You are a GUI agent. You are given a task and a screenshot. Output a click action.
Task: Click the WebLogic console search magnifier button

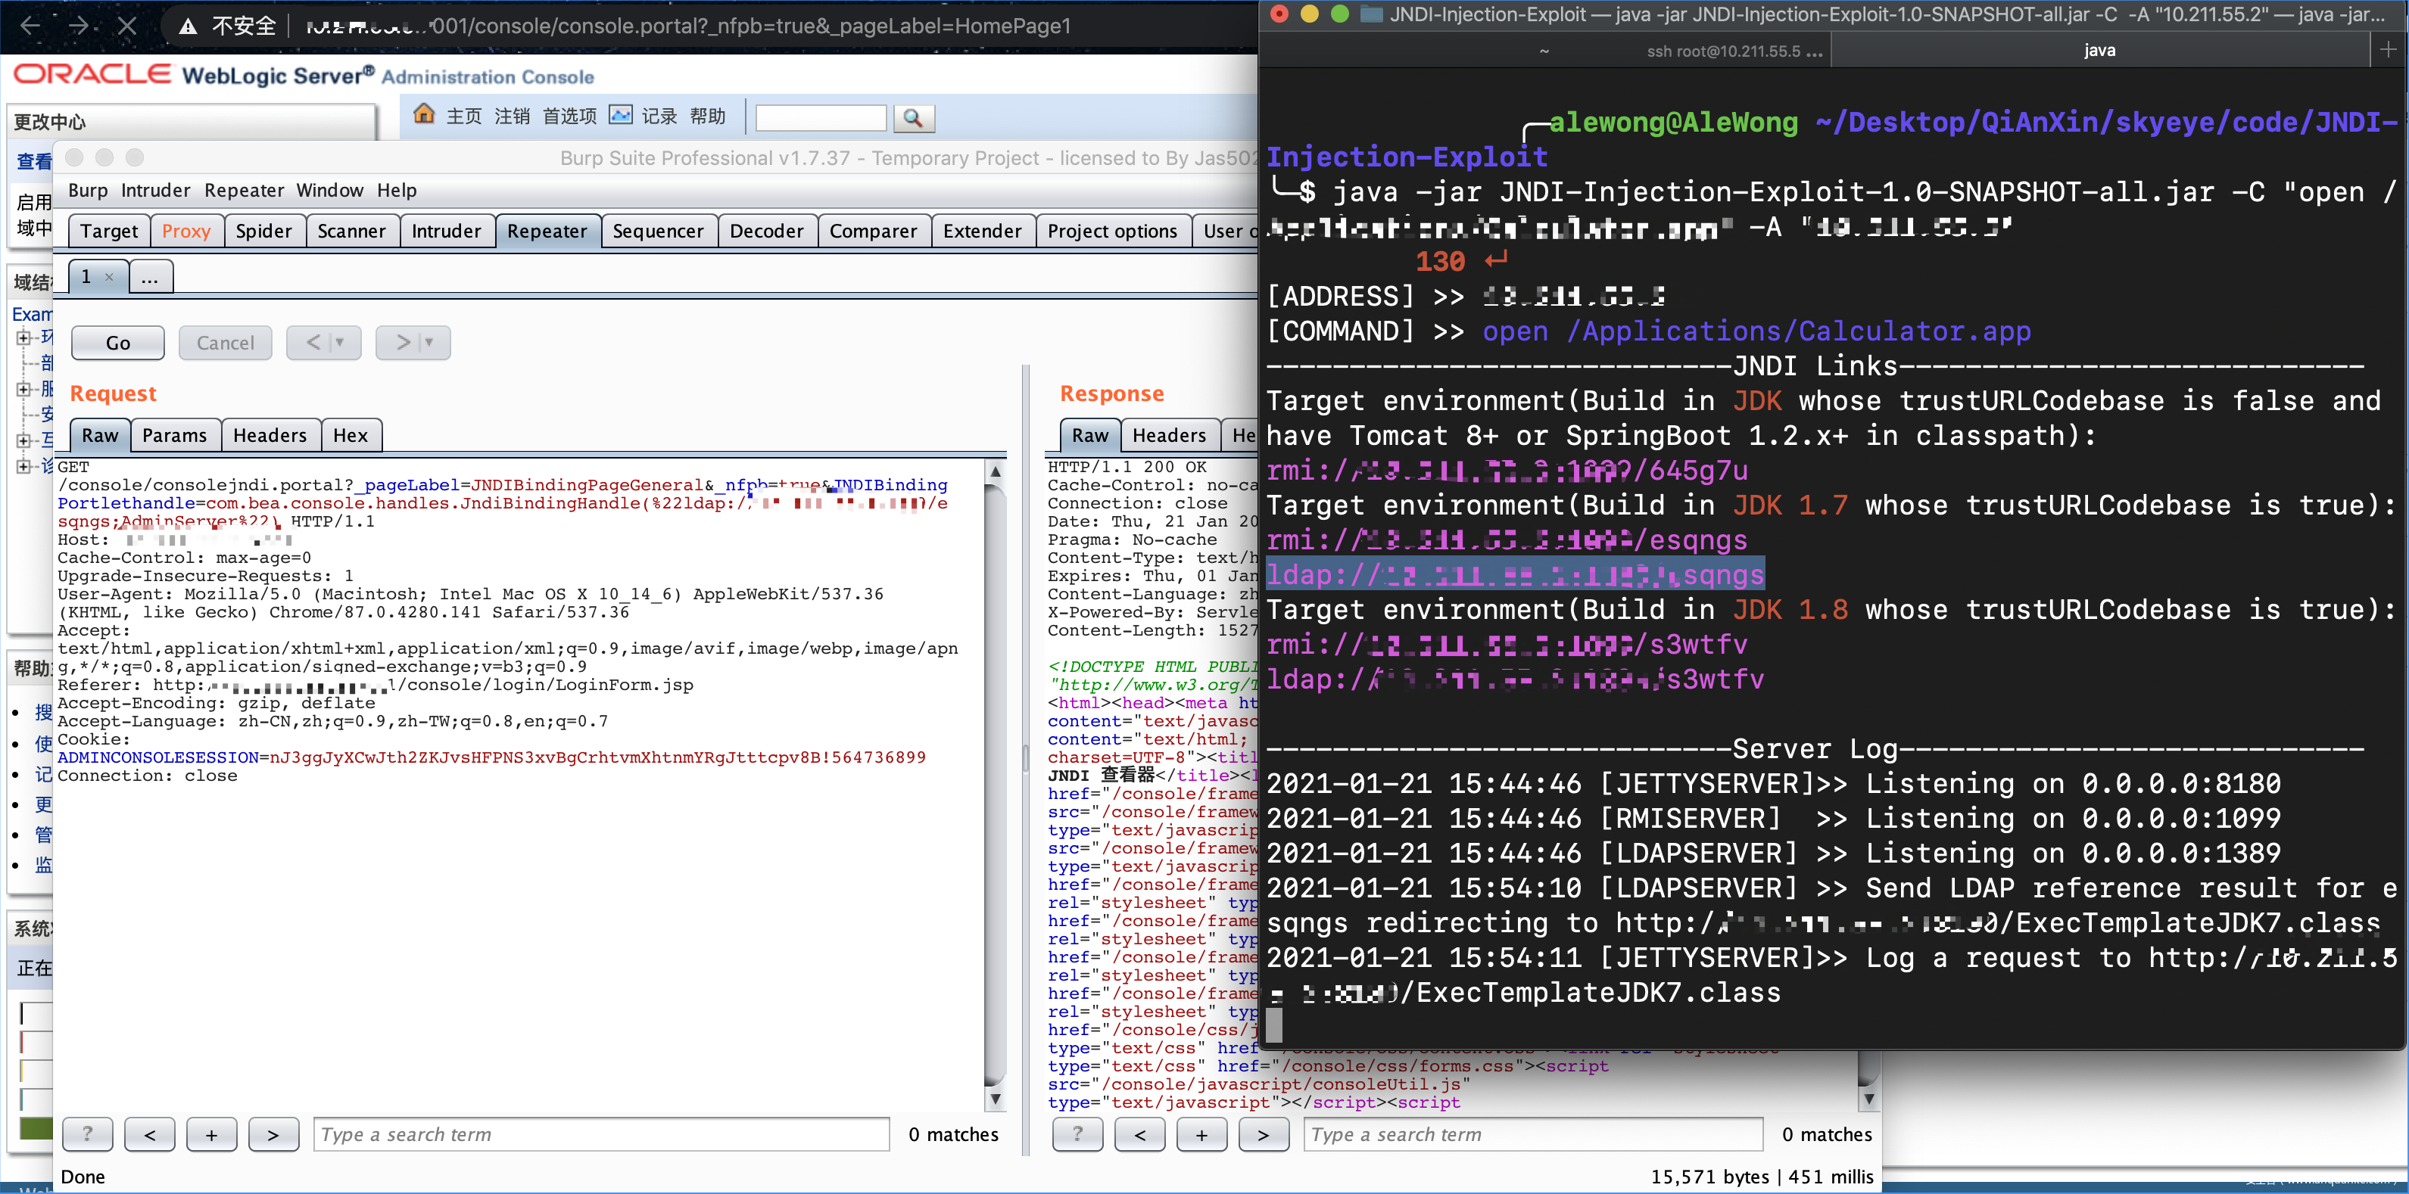tap(913, 118)
